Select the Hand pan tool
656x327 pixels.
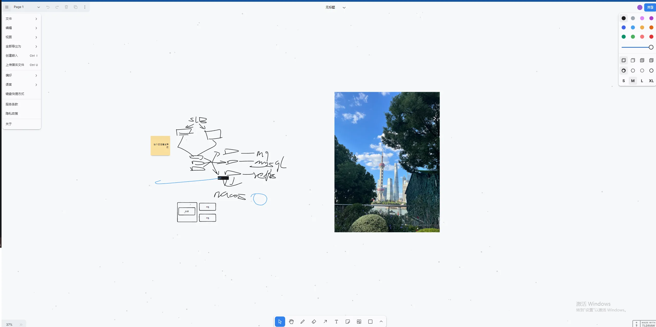(x=291, y=322)
